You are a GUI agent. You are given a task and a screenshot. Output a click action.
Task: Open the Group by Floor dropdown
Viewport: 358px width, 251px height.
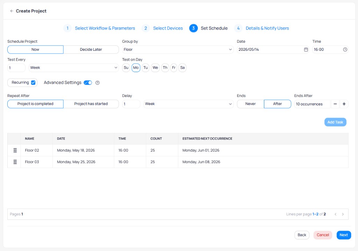pos(178,50)
